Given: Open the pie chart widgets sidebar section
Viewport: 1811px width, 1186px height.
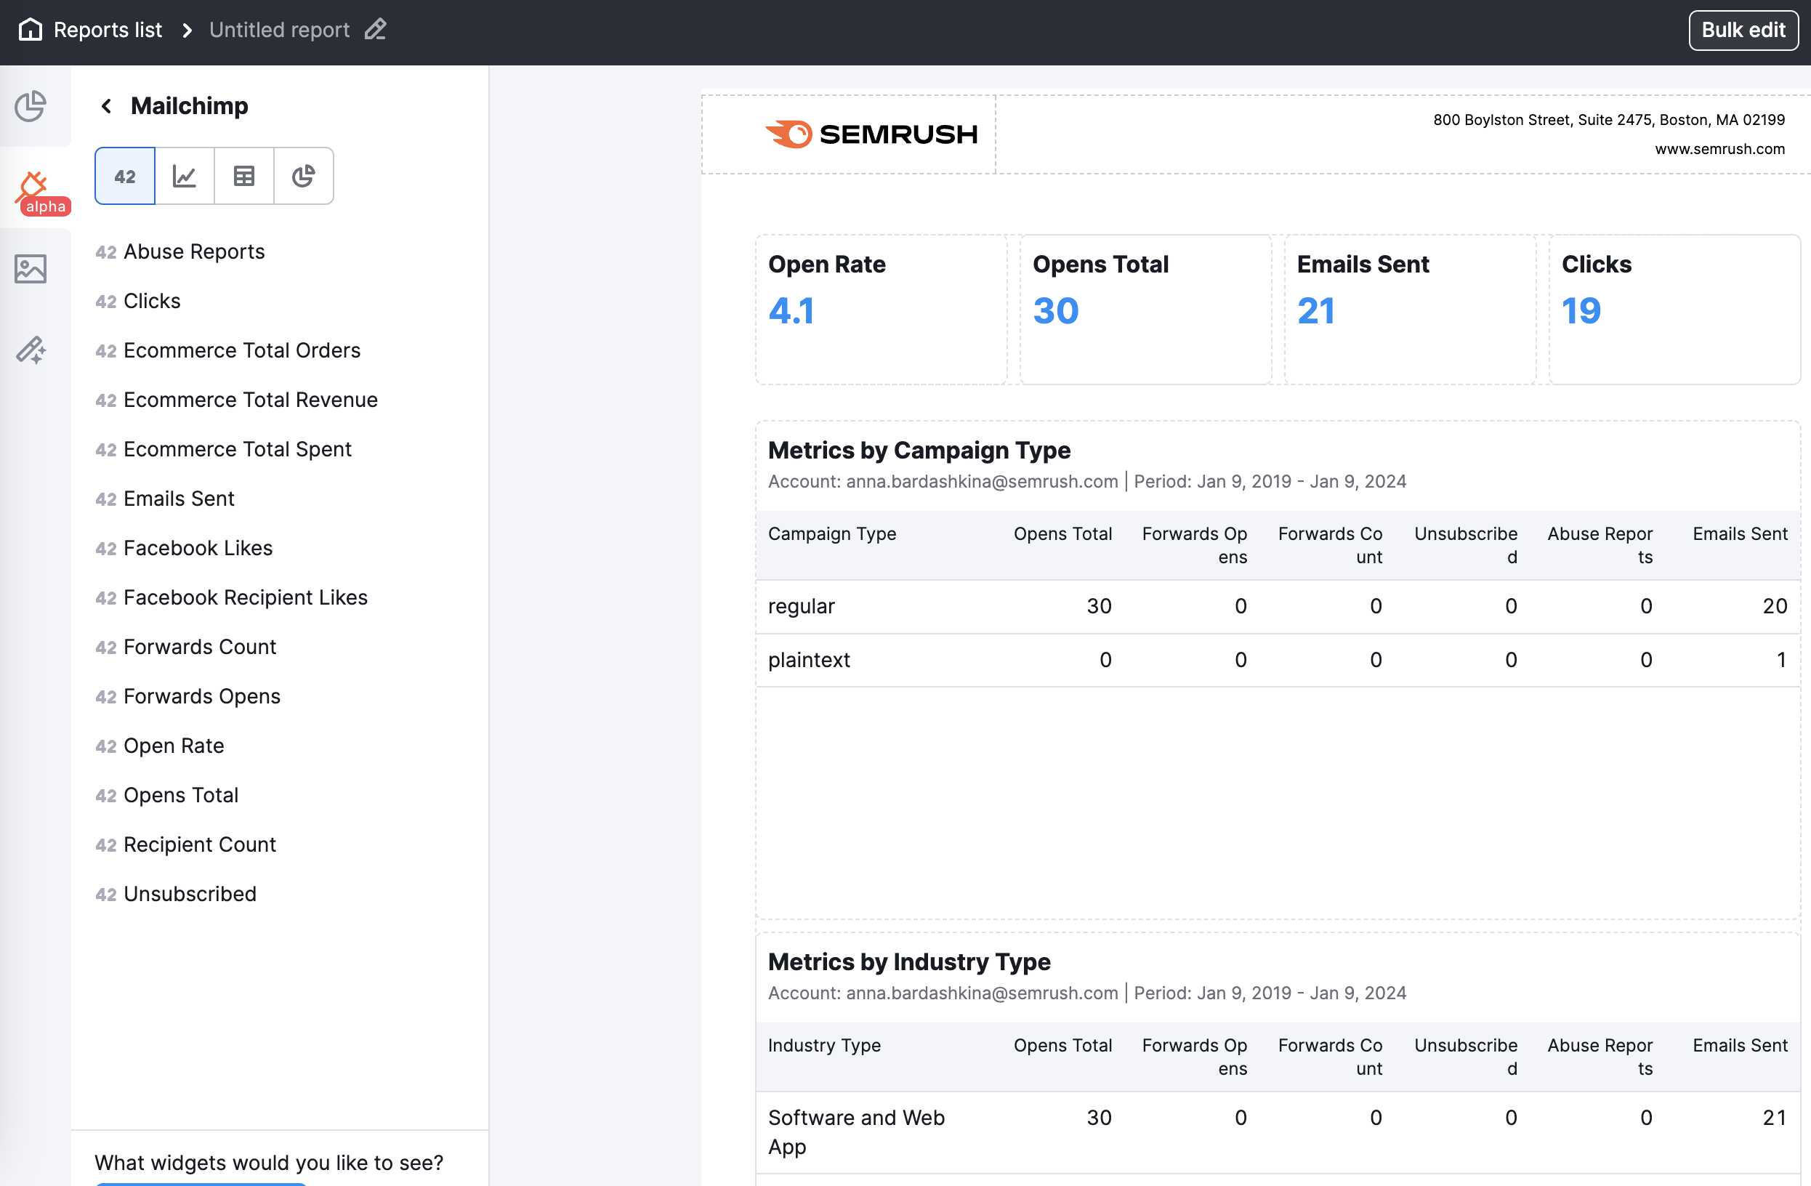Looking at the screenshot, I should (x=31, y=107).
